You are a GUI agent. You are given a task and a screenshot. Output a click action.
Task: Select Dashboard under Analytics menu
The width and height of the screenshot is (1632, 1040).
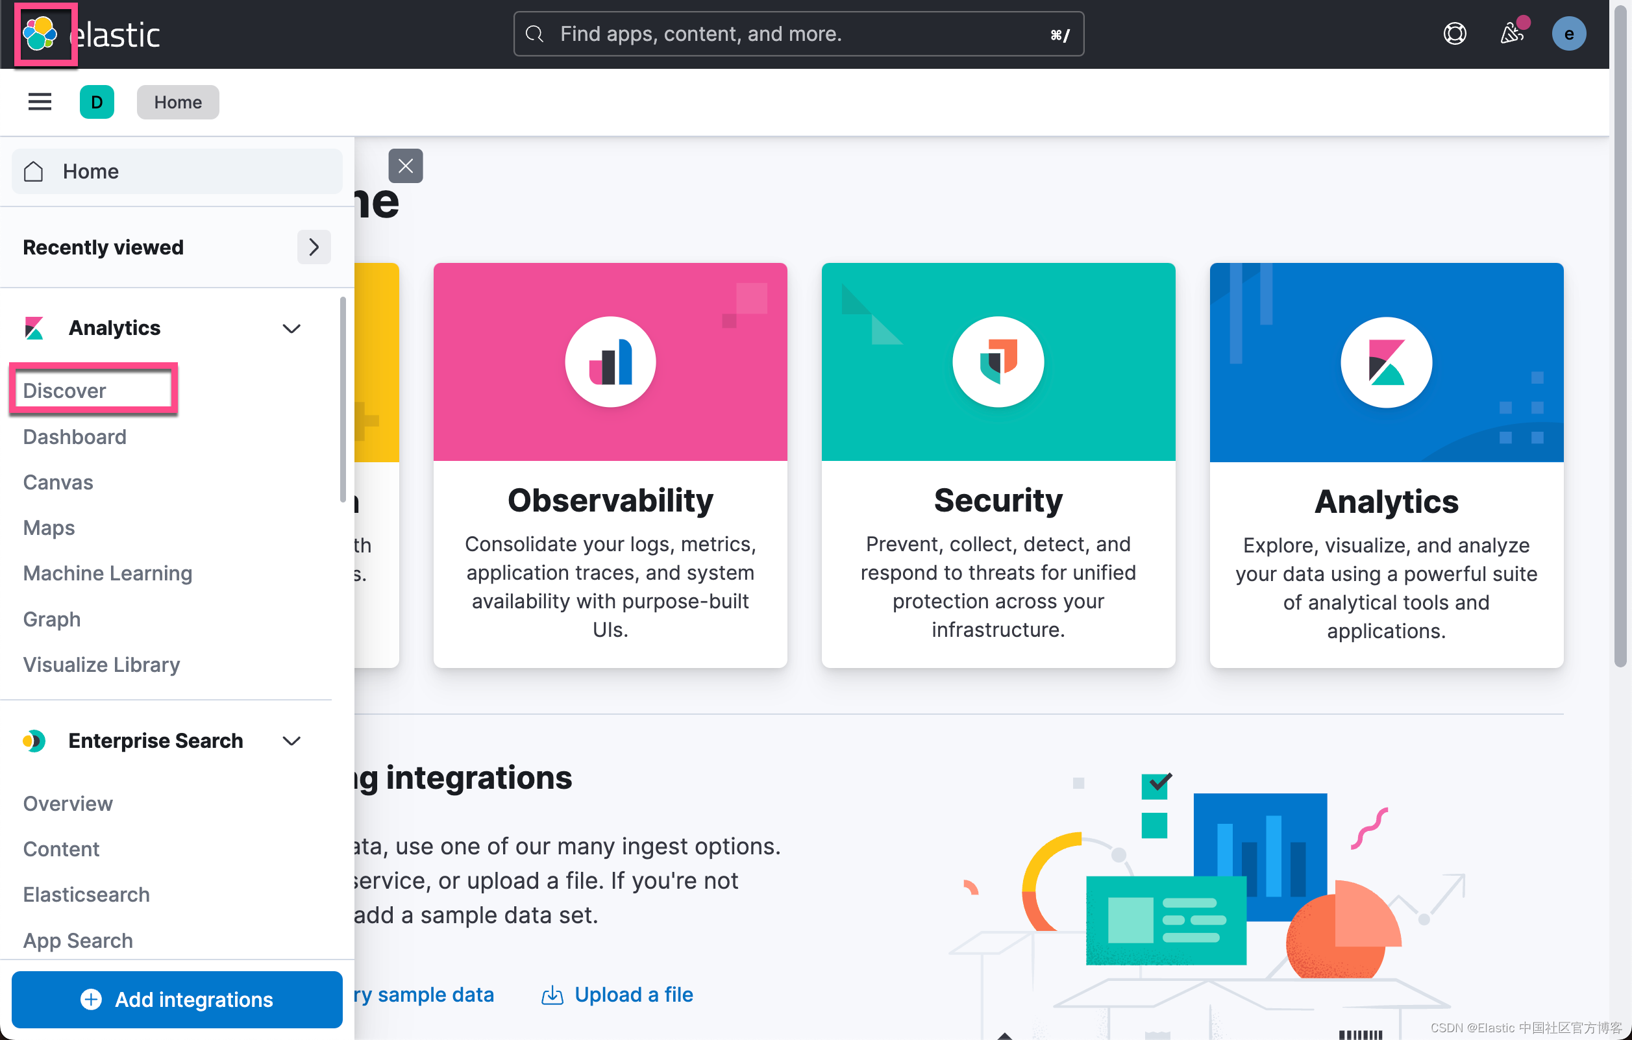tap(75, 437)
